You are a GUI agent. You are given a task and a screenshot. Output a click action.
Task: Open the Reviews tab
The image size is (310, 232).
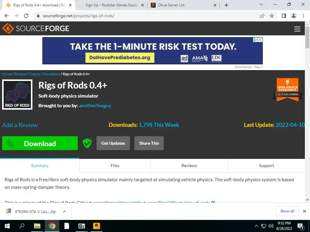pos(189,166)
